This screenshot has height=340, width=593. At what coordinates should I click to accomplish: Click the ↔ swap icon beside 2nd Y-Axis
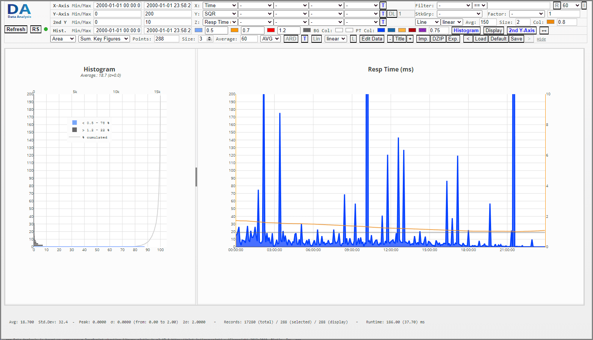pyautogui.click(x=544, y=30)
